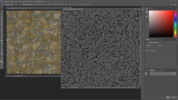Switch to the History tab
Image resolution: width=178 pixels, height=100 pixels.
click(161, 70)
